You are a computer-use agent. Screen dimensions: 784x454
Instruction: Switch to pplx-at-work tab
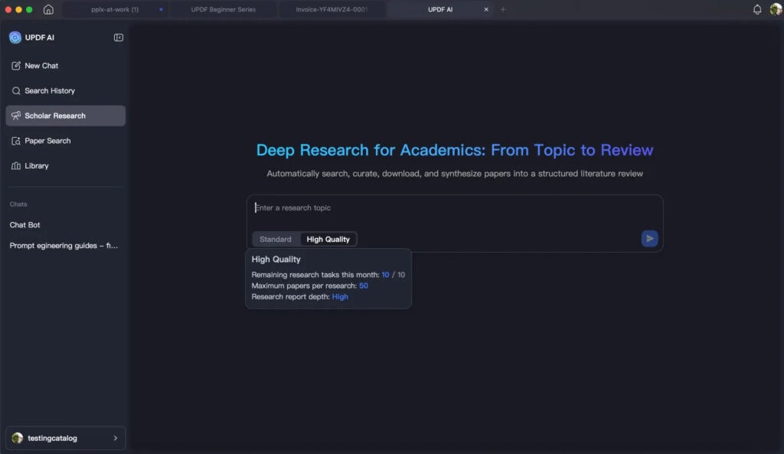(115, 9)
